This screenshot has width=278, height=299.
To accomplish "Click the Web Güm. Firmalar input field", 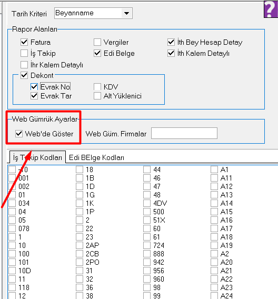I will point(184,133).
